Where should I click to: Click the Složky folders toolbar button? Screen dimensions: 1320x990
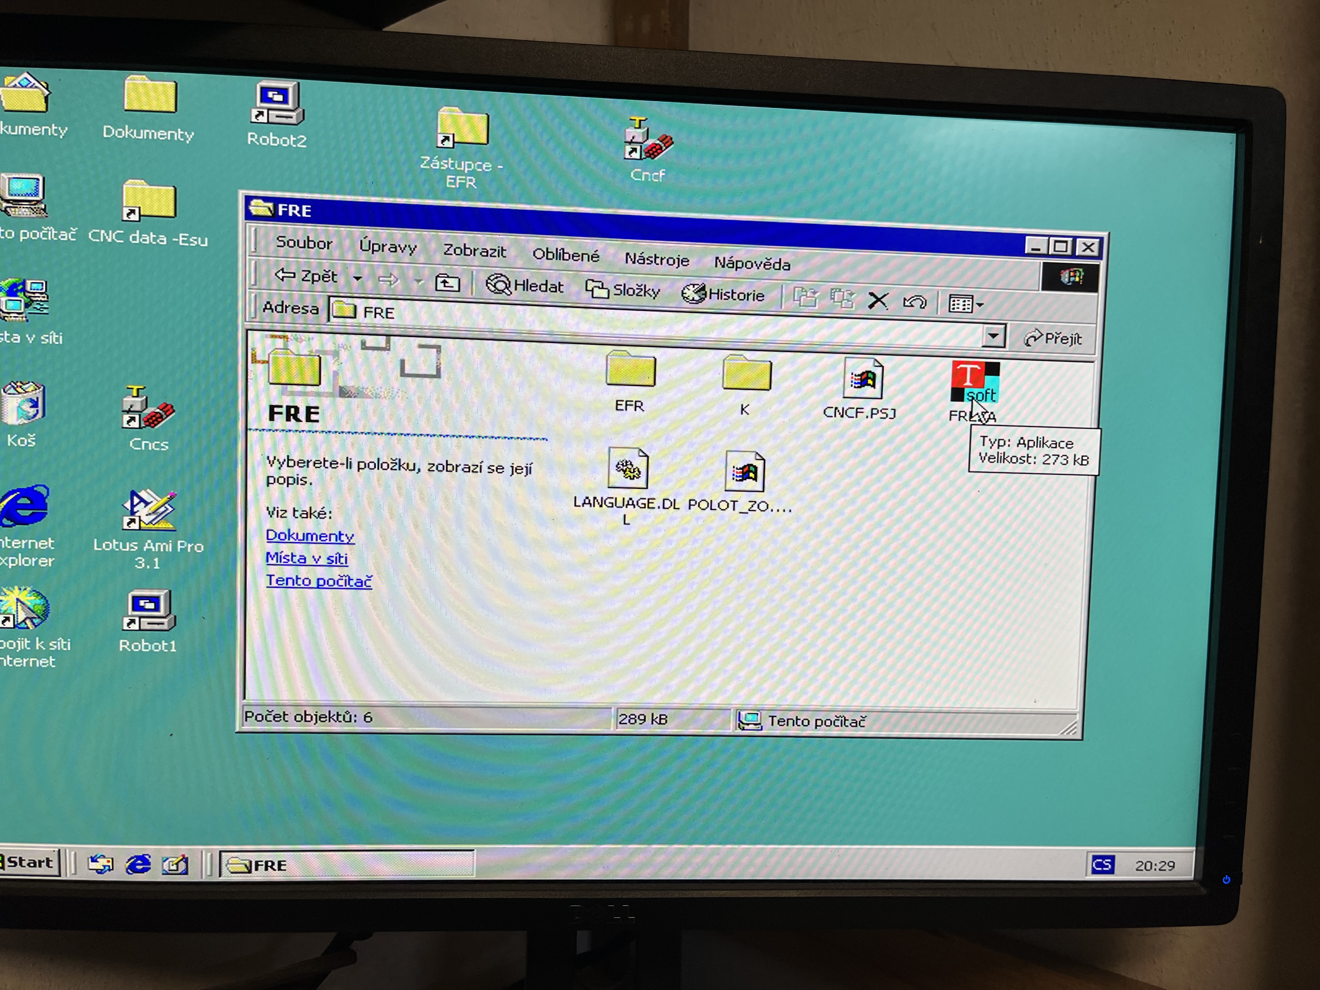click(622, 290)
